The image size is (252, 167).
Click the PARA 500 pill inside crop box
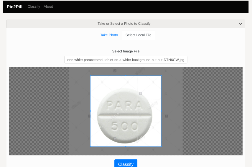point(125,116)
